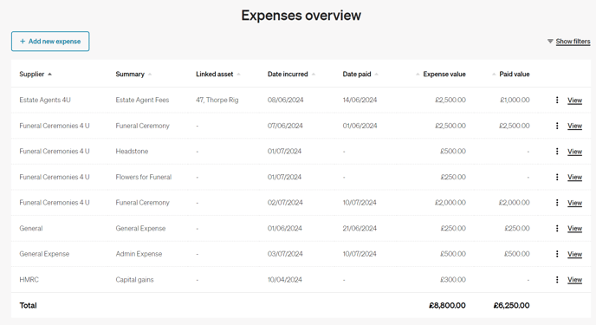Open kebab menu for Flowers for Funeral row
Viewport: 596px width, 325px height.
557,177
